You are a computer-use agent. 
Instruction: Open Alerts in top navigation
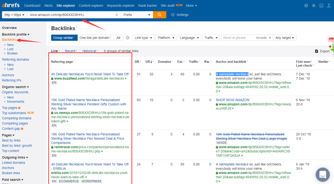[x=48, y=6]
